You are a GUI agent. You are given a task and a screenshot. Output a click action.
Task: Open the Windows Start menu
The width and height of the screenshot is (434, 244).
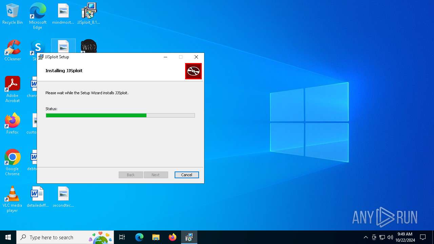[8, 237]
